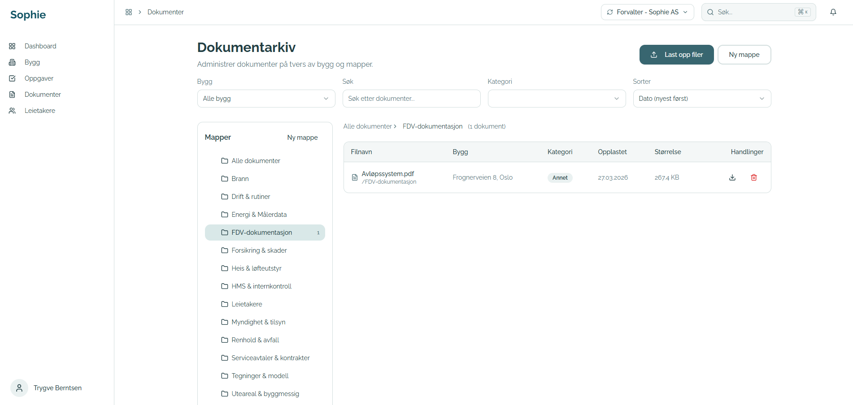853x405 pixels.
Task: Delete Avløpssystem.pdf with the red trash icon
Action: coord(754,177)
